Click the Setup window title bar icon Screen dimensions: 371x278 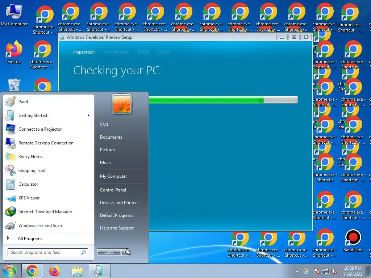[62, 37]
